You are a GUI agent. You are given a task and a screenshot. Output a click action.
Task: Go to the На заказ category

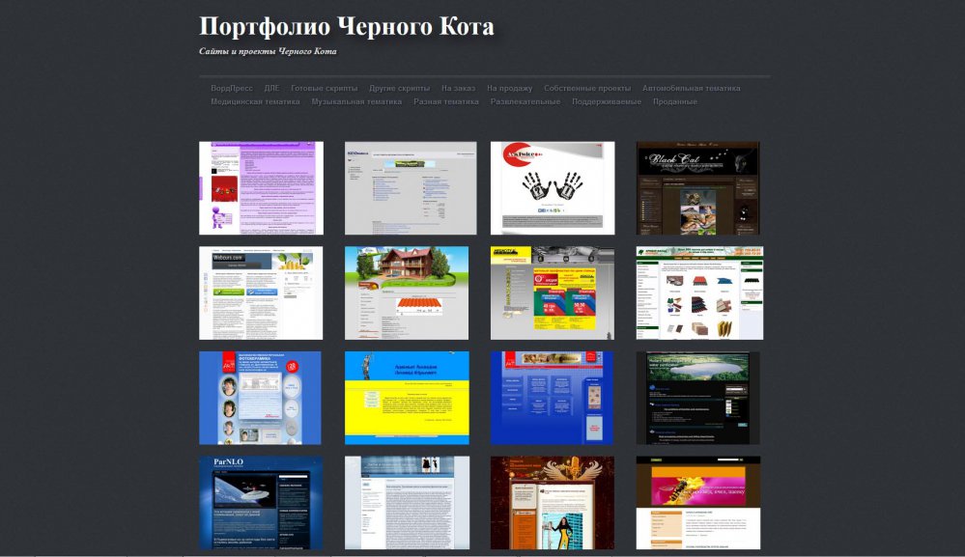coord(458,89)
